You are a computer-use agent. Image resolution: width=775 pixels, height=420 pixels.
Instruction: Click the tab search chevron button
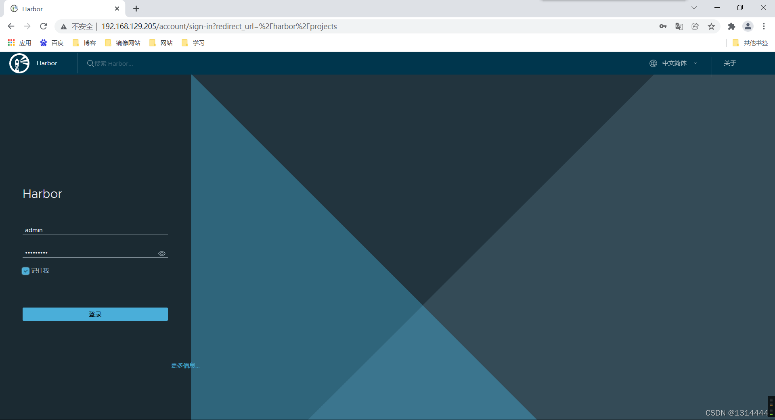pos(694,8)
